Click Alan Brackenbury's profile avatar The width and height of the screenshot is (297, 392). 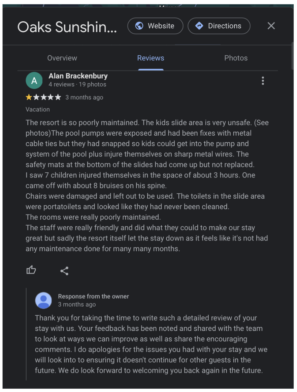point(34,80)
